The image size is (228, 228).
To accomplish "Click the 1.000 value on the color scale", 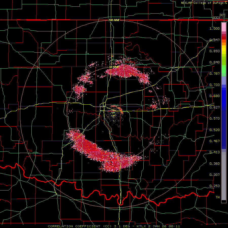I will (x=215, y=28).
